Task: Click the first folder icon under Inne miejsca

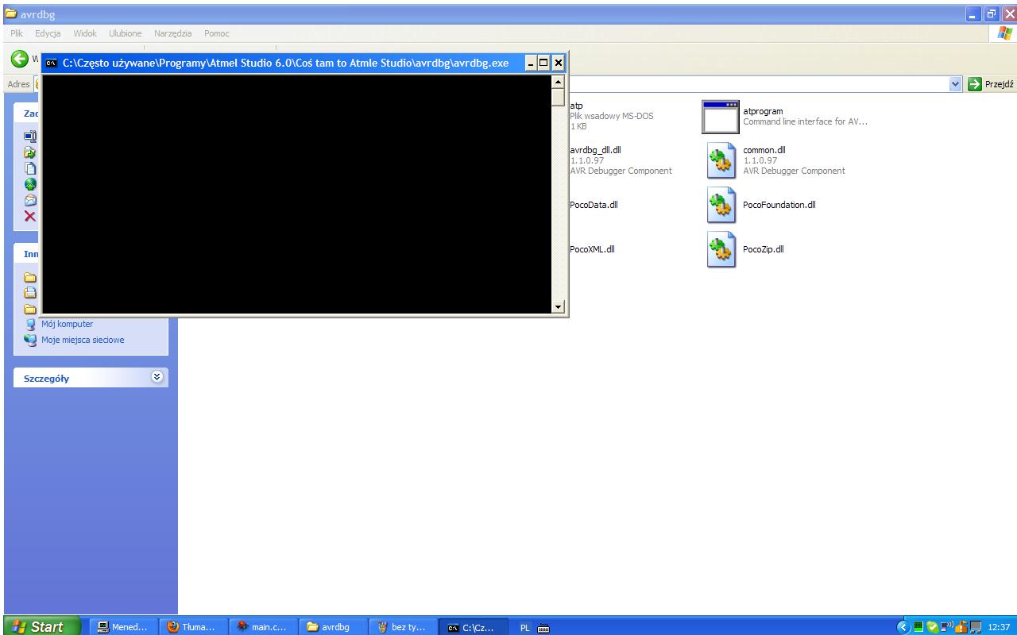Action: 30,278
